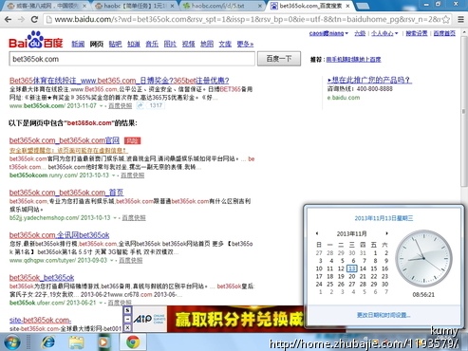
Task: Open the bet365ok_bet365ok result title
Action: 42,278
